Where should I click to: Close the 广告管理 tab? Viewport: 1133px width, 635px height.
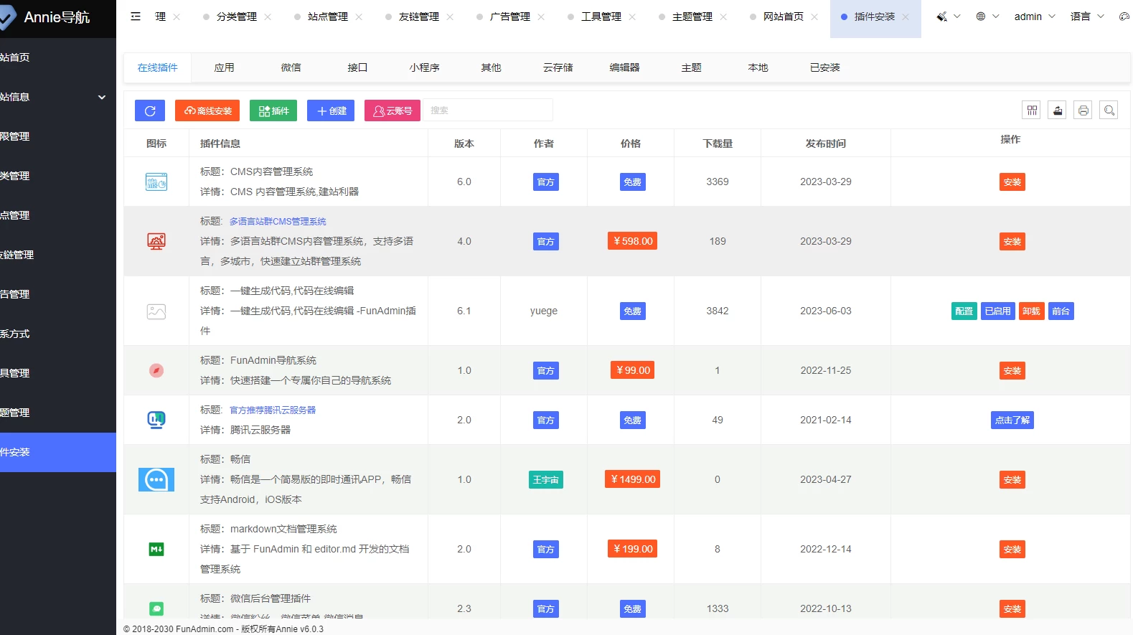click(541, 17)
